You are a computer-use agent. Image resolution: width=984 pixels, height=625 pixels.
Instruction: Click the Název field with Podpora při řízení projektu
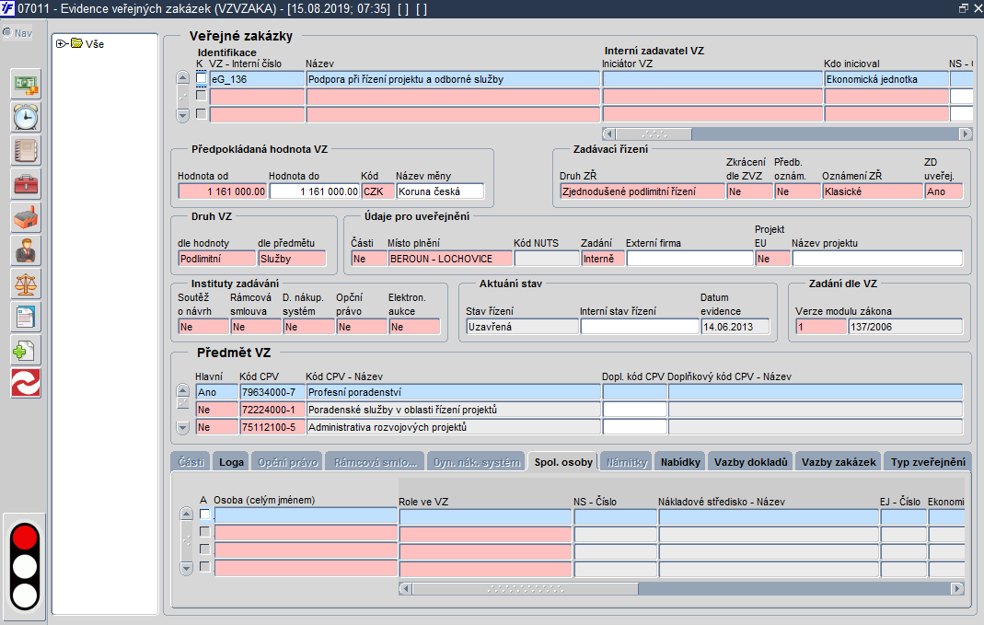click(x=453, y=79)
